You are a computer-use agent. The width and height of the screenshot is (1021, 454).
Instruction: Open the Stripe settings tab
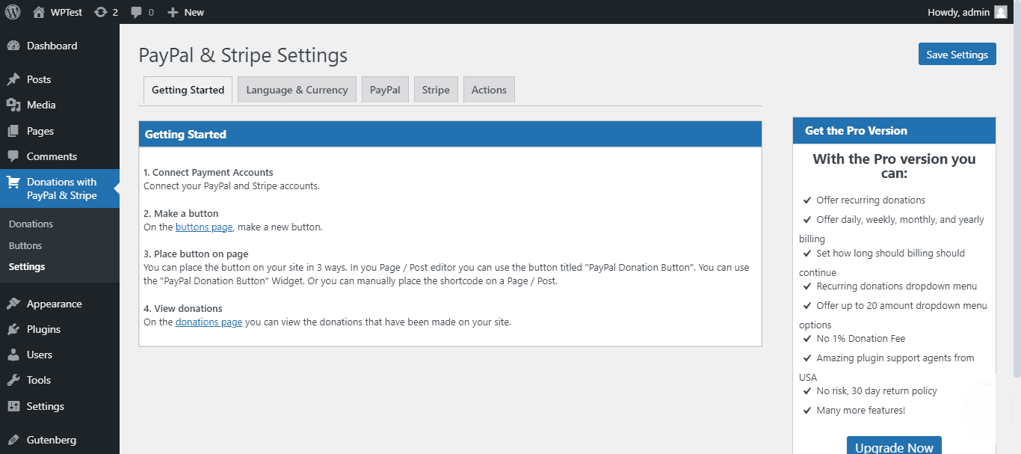(x=436, y=90)
